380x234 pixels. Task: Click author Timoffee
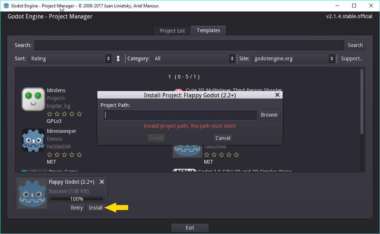[215, 147]
